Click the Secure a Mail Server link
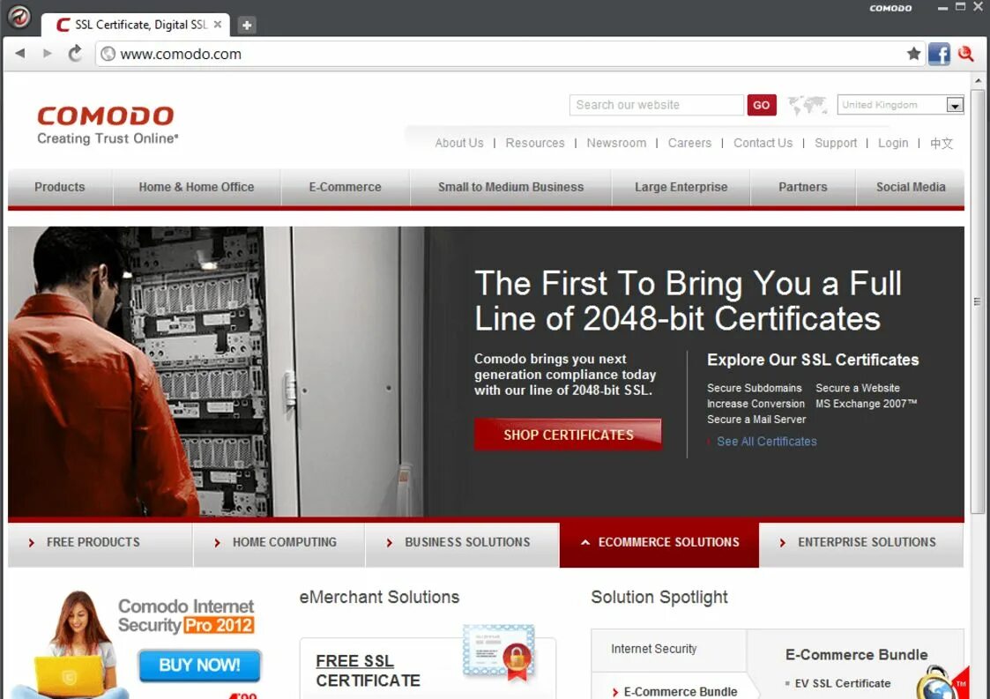990x699 pixels. 756,420
